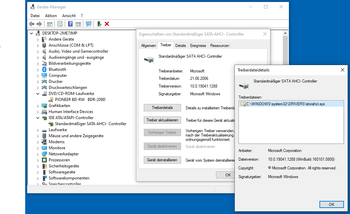The image size is (350, 214).
Task: Switch to the Ereignisse tab
Action: 198,46
